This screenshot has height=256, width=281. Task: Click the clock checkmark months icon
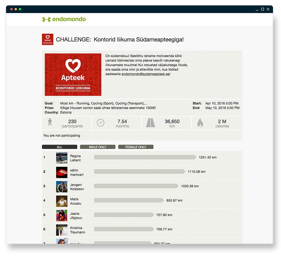coord(101,123)
